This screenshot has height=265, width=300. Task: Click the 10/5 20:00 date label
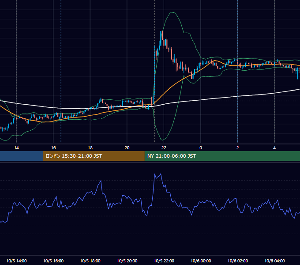pos(127,261)
